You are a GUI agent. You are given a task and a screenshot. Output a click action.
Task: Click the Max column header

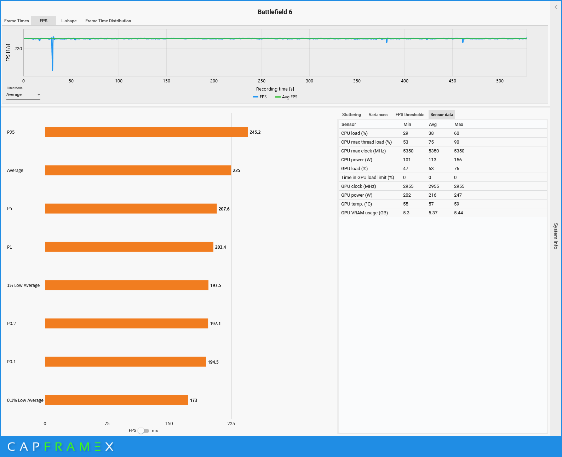click(459, 125)
